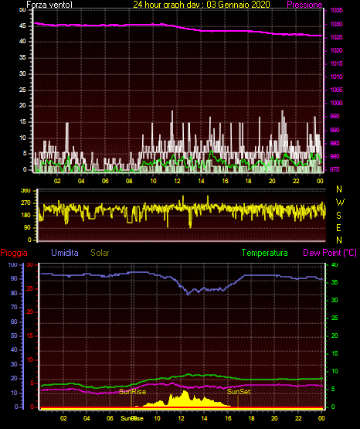Click the green 'Temperatura' legend label
The image size is (360, 429).
pyautogui.click(x=265, y=253)
